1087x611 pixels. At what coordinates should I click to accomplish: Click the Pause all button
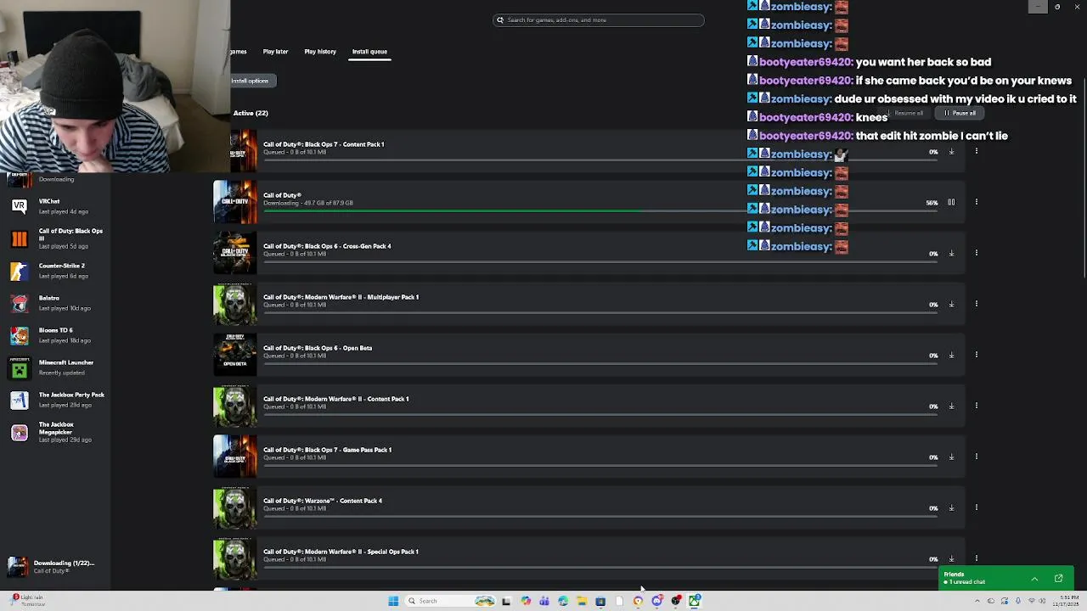[x=960, y=113]
